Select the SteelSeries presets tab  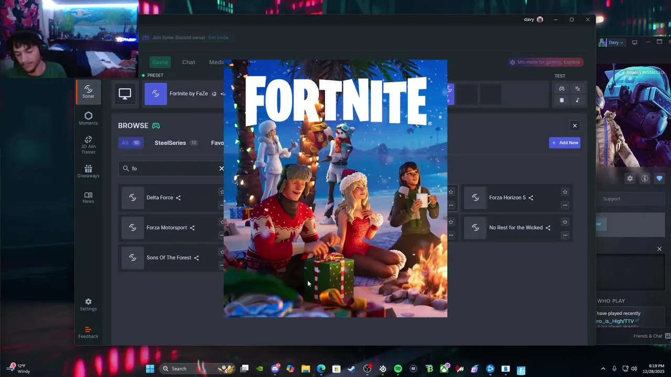[176, 143]
